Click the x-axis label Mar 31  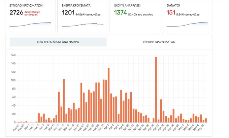pyautogui.click(x=101, y=128)
